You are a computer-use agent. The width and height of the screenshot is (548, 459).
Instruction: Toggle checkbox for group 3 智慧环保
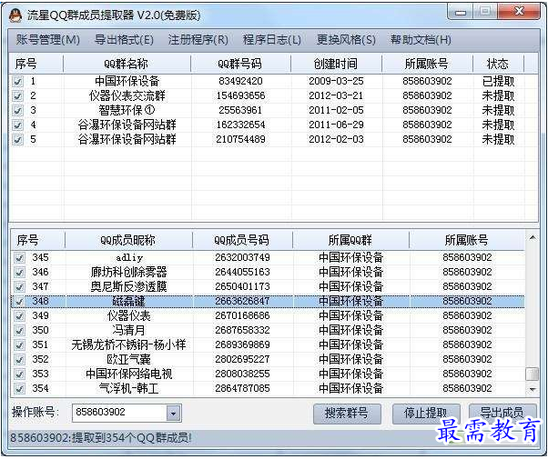17,111
